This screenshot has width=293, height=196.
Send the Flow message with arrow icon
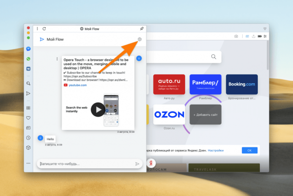[x=137, y=164]
